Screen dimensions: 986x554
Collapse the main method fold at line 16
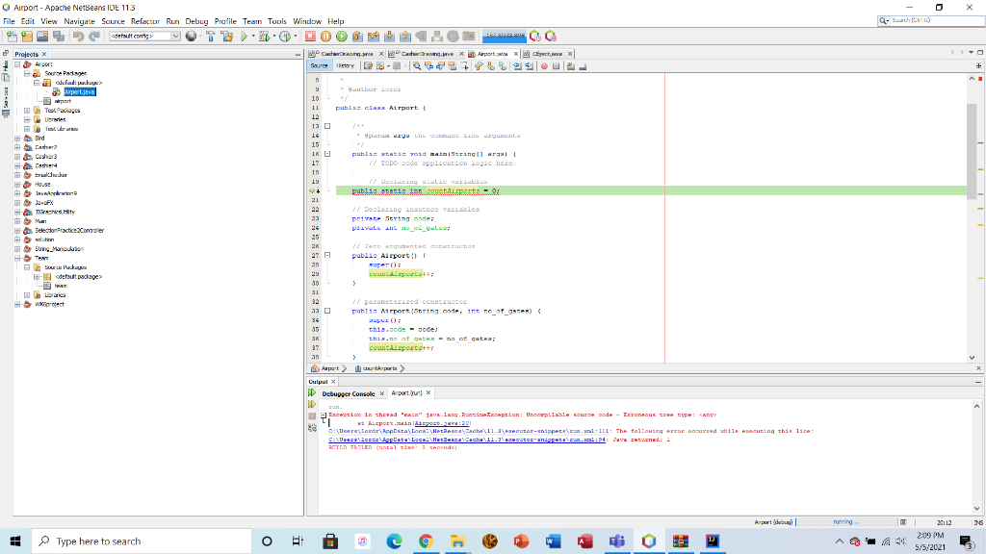pos(327,154)
